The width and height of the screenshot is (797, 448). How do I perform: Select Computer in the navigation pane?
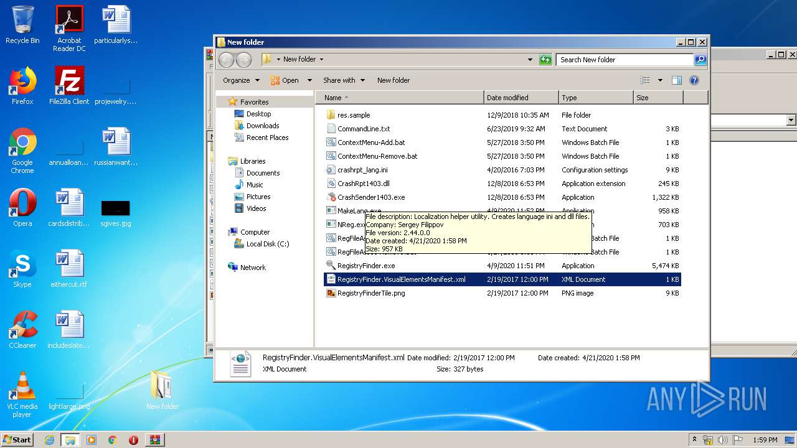255,232
